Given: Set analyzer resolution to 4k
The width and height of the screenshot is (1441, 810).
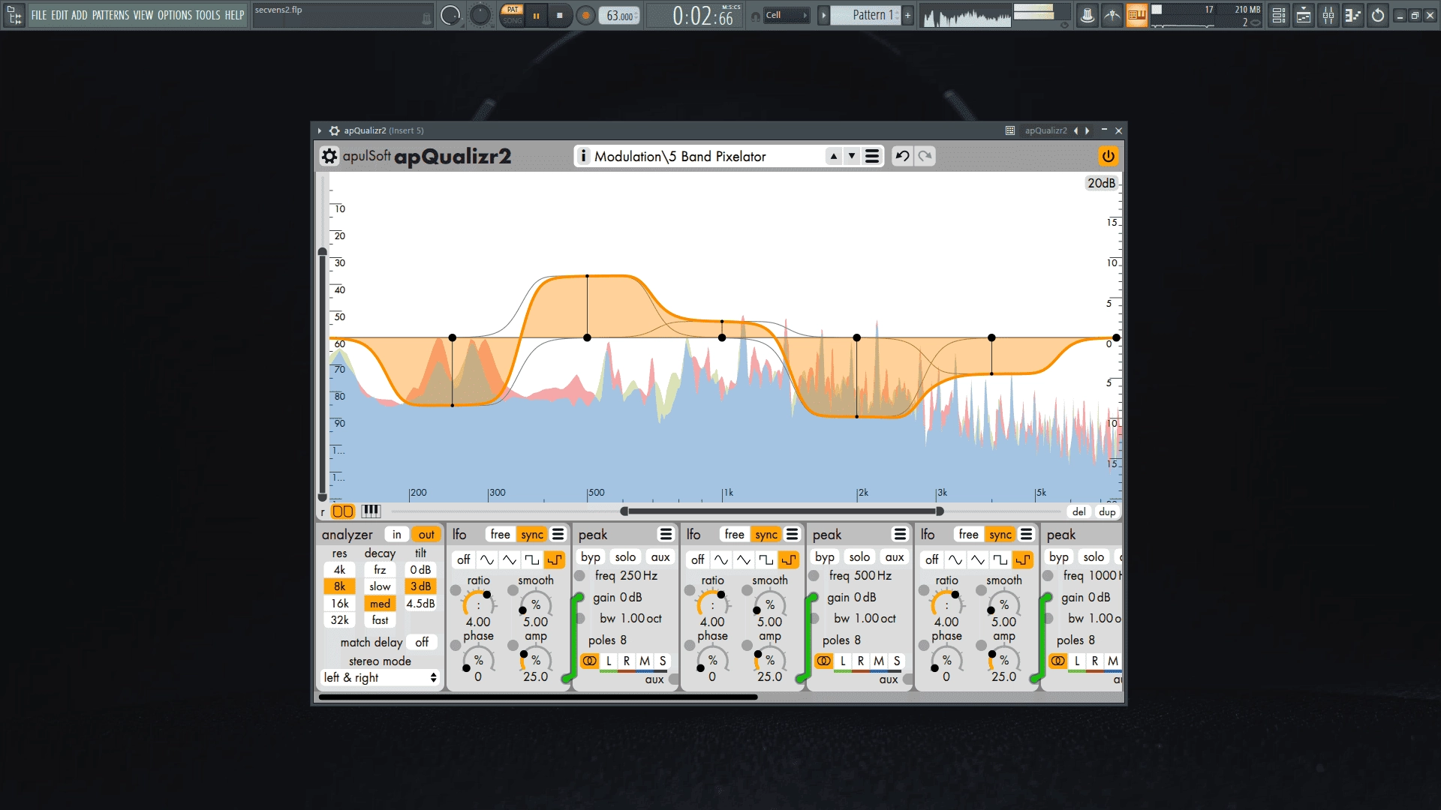Looking at the screenshot, I should tap(339, 570).
